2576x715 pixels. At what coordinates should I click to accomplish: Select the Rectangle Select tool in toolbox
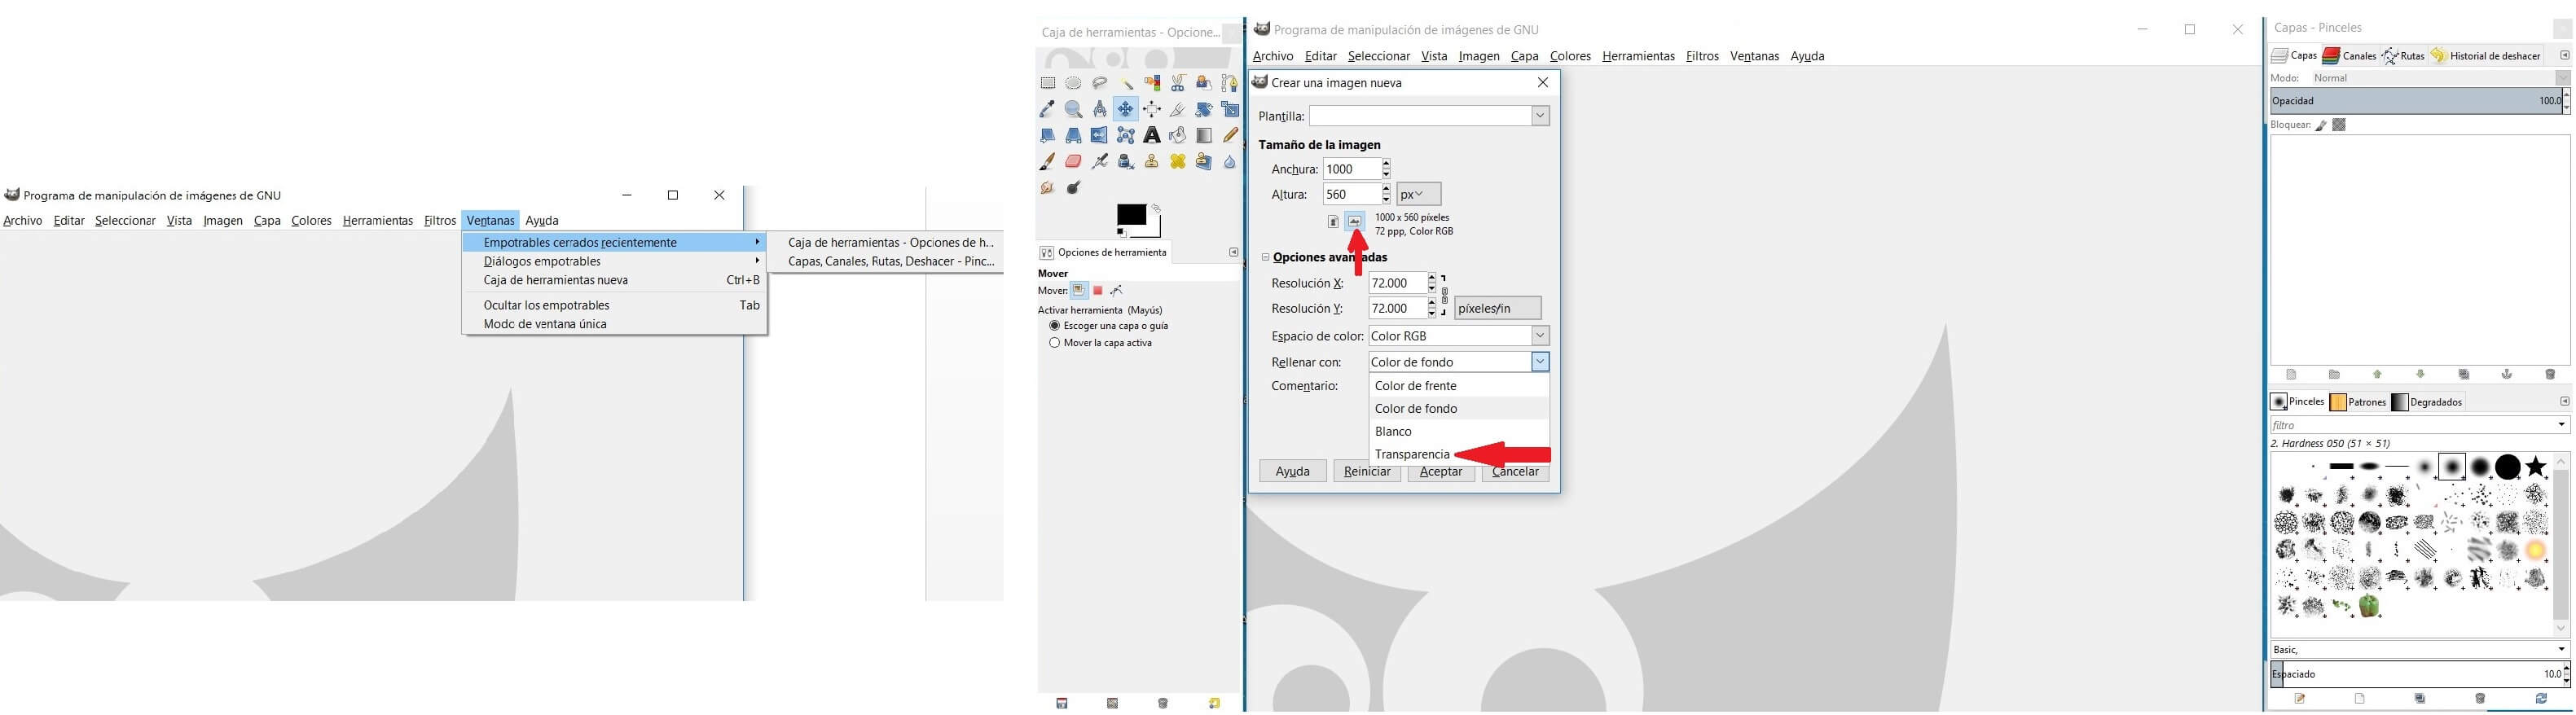pyautogui.click(x=1048, y=83)
